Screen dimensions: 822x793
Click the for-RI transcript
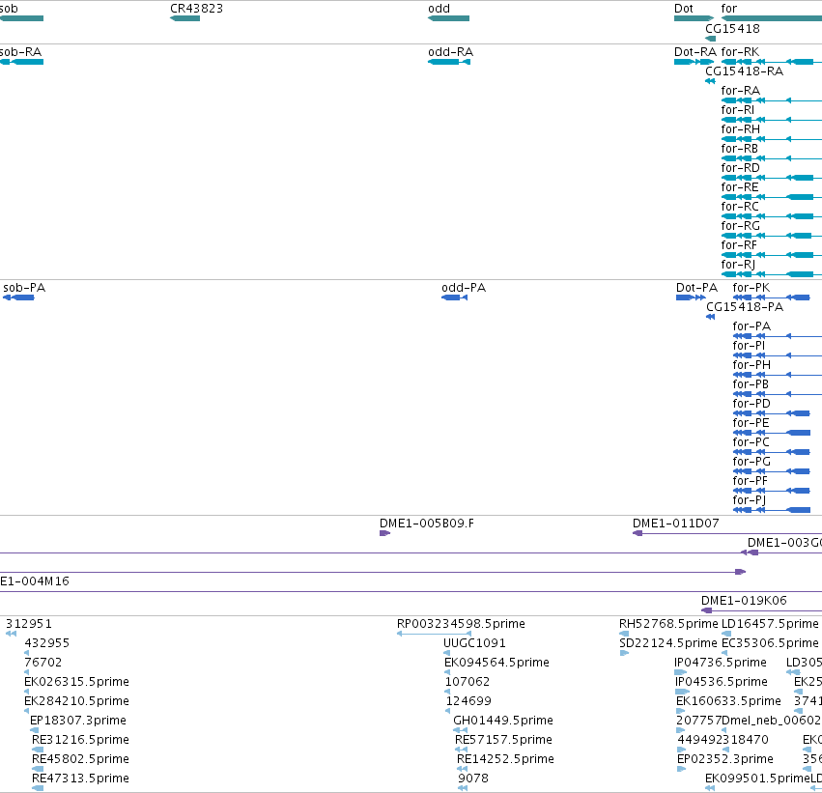(x=772, y=120)
